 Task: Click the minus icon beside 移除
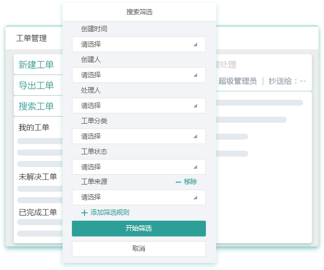point(178,182)
